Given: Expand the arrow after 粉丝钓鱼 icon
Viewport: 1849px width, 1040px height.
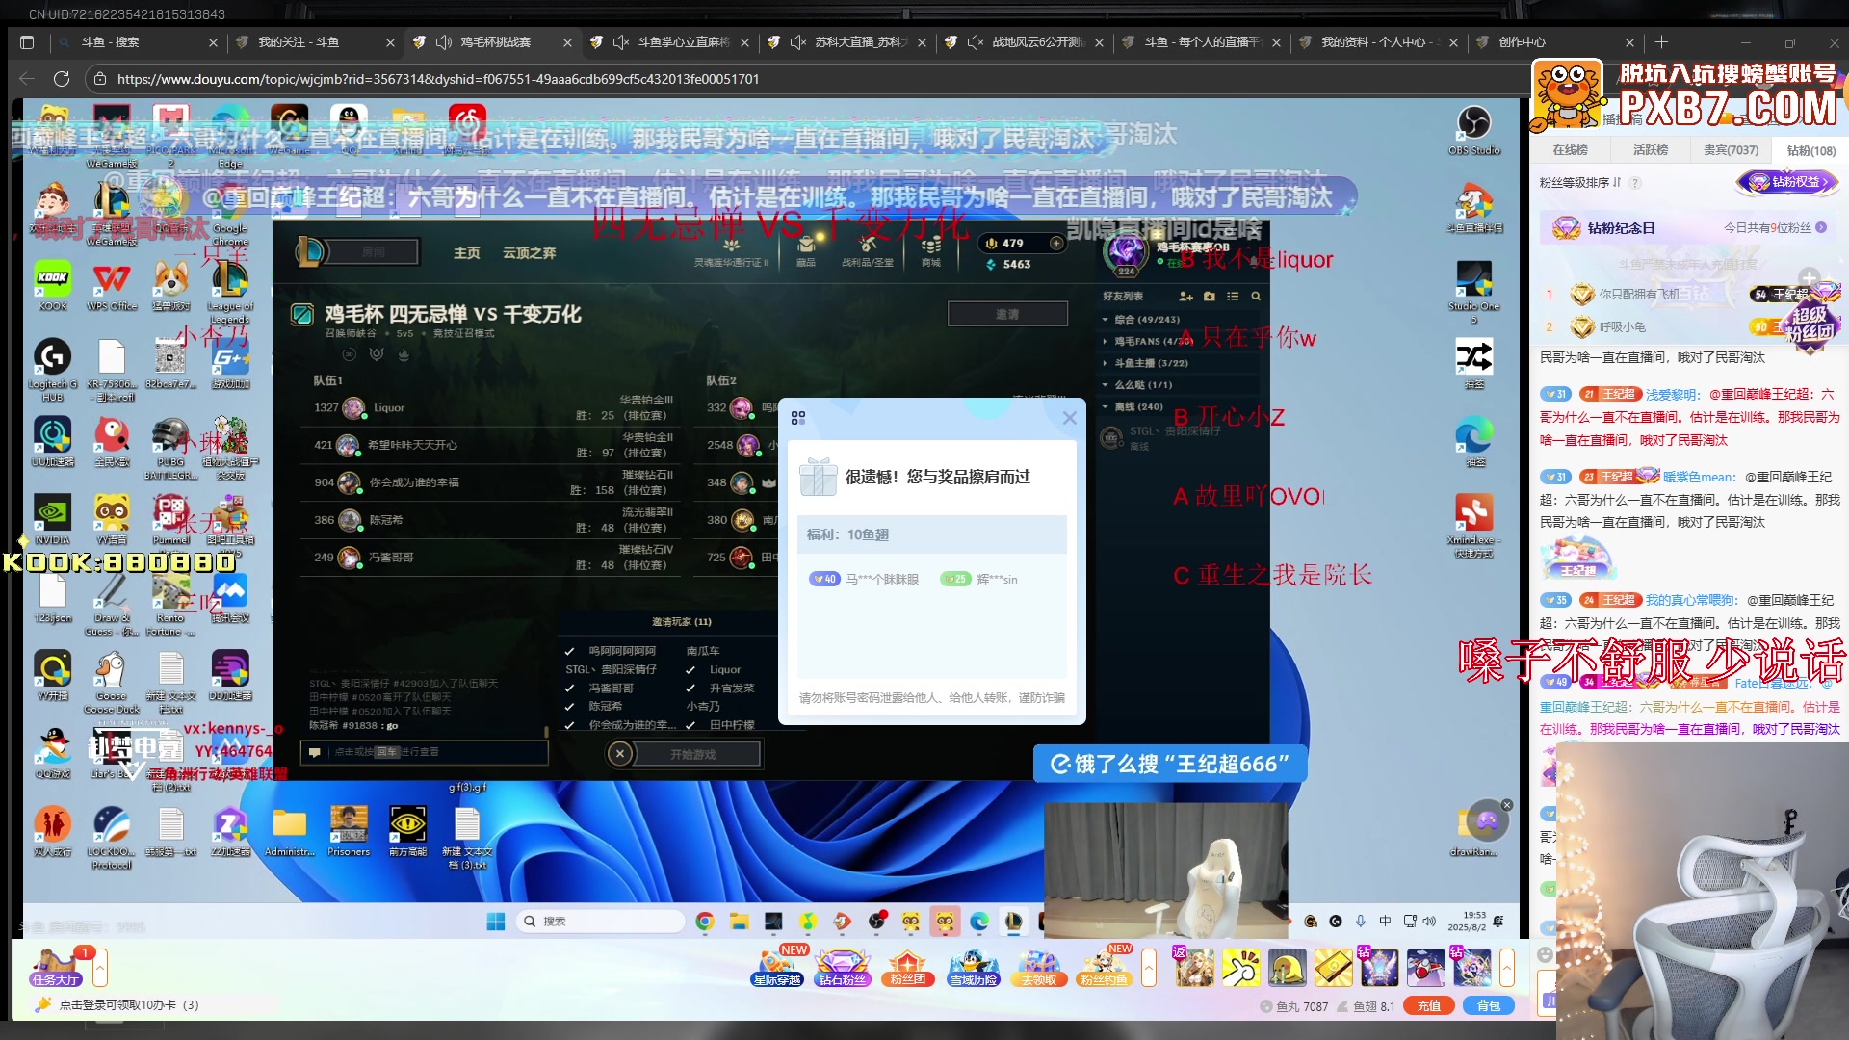Looking at the screenshot, I should click(x=1149, y=967).
